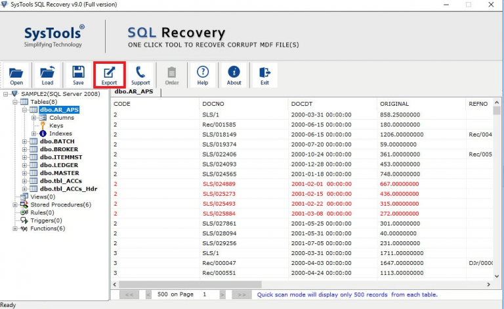
Task: Collapse the SAMPLE2 database root node
Action: pos(5,94)
